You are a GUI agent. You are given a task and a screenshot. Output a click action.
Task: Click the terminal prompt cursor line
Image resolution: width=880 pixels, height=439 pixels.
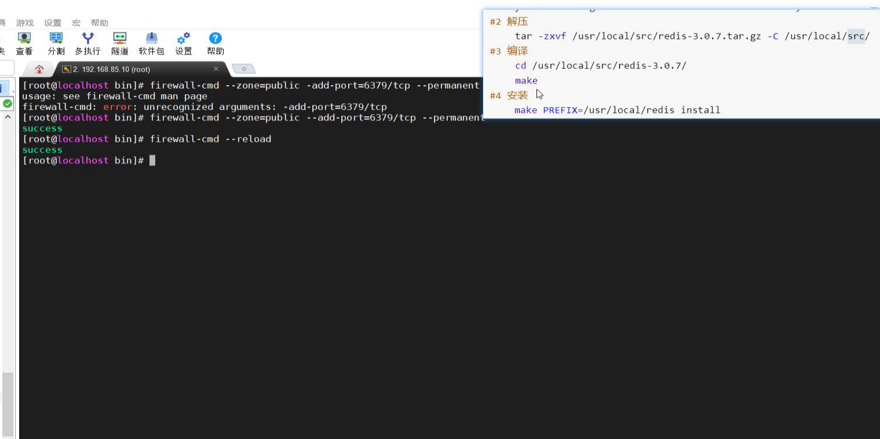[89, 160]
